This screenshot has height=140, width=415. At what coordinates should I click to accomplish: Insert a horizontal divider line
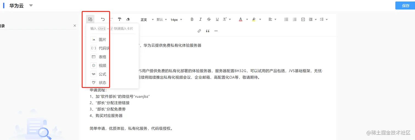tap(216, 31)
